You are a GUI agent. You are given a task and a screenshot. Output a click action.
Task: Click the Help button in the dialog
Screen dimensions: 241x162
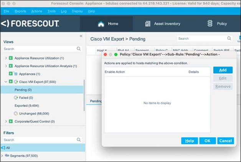tap(189, 141)
